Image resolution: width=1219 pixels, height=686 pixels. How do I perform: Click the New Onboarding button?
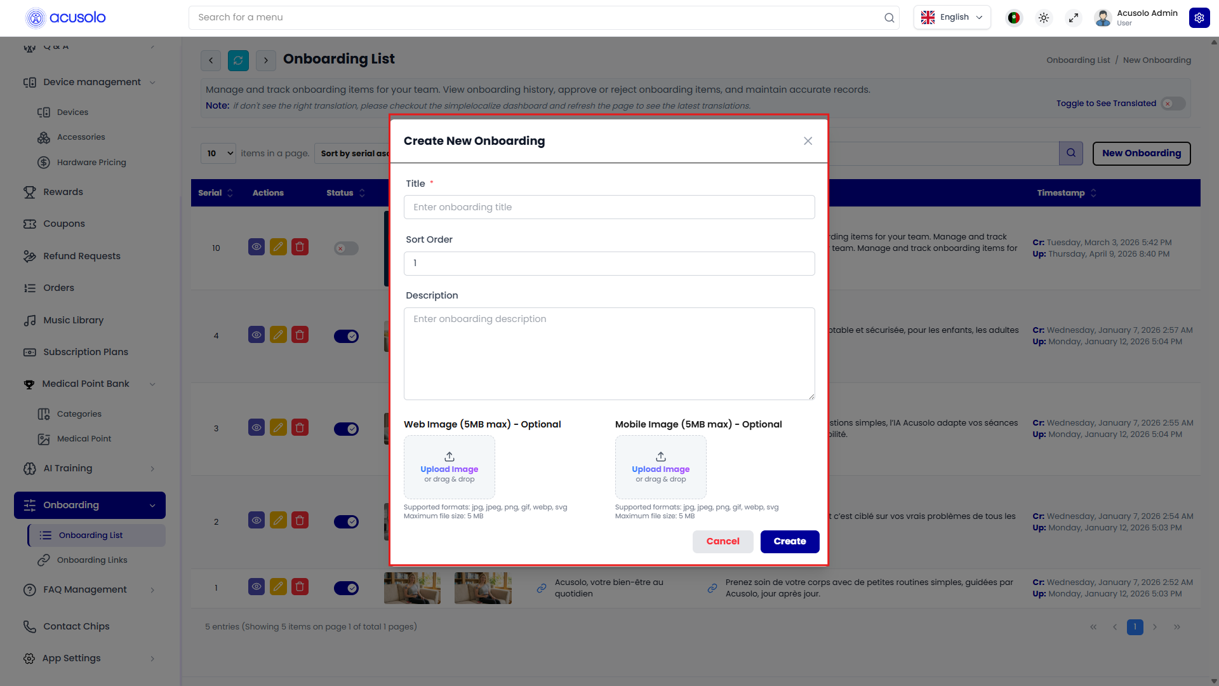pos(1142,153)
